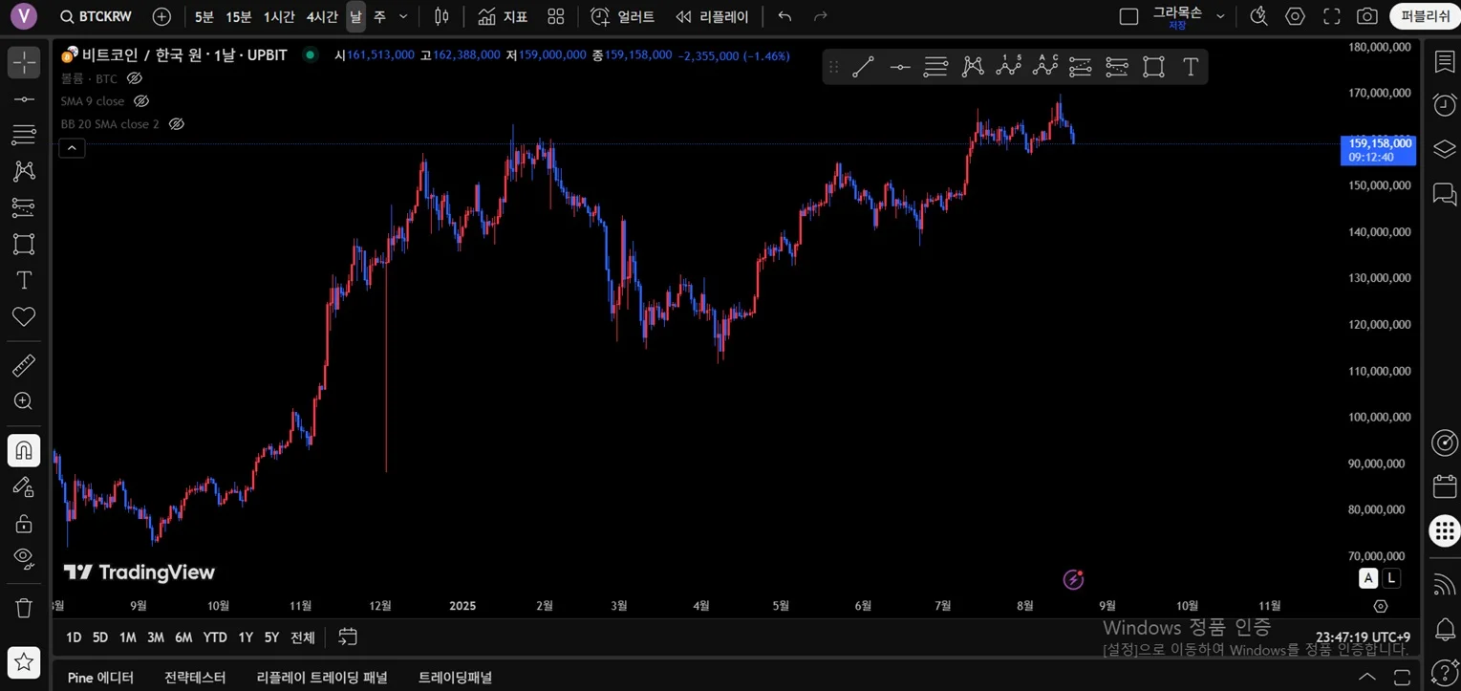Open the go to date calendar
Viewport: 1461px width, 691px height.
[x=348, y=637]
